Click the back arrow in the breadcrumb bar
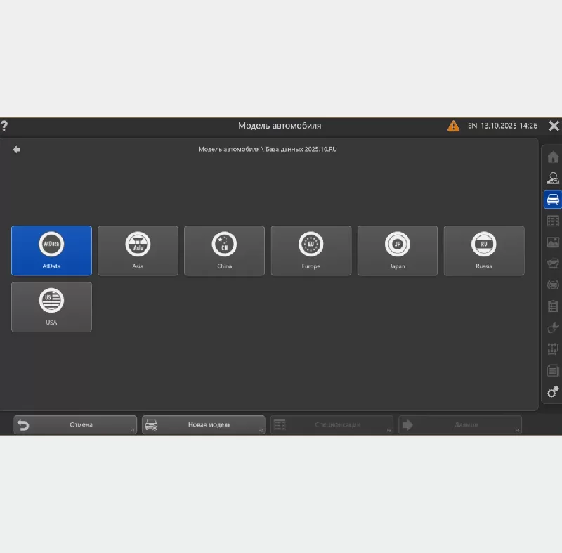The width and height of the screenshot is (562, 553). [16, 149]
